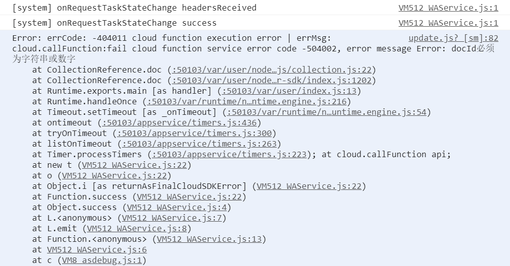Open WAService.js:22 link after 'new t'
This screenshot has width=510, height=266.
(134, 165)
